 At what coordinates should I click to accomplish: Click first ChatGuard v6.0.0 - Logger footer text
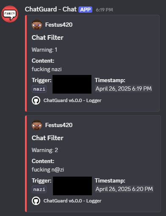[x=72, y=100]
